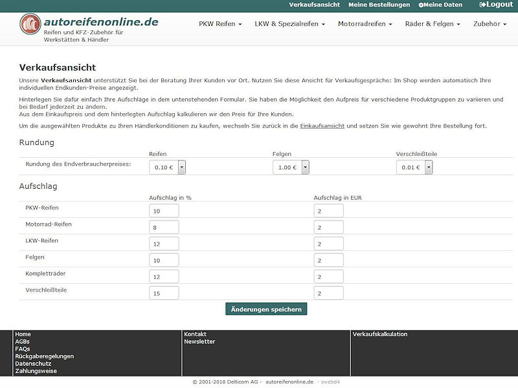Click the autoreifenonline.de tire logo icon
The width and height of the screenshot is (518, 388).
(30, 24)
